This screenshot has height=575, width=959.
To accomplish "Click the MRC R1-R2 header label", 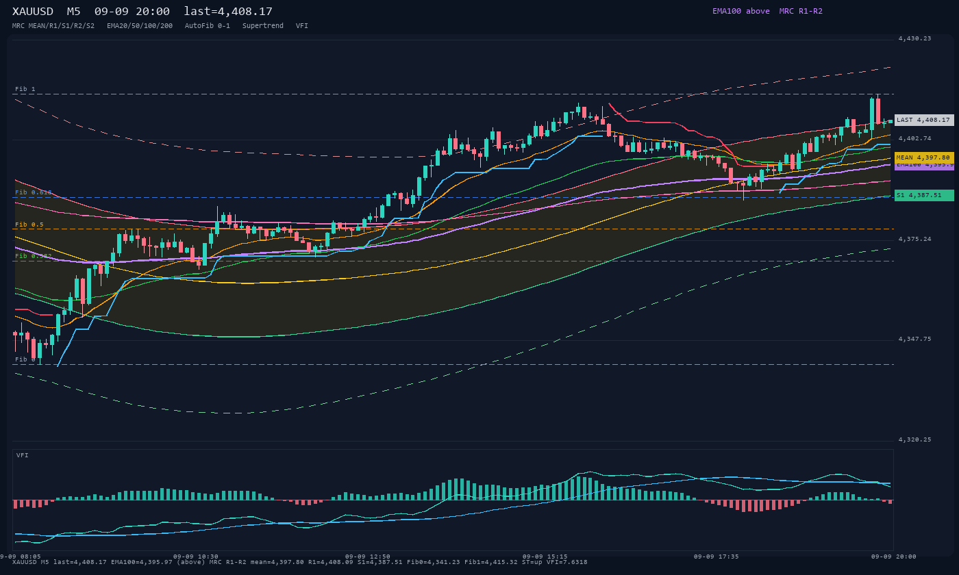I will click(801, 11).
